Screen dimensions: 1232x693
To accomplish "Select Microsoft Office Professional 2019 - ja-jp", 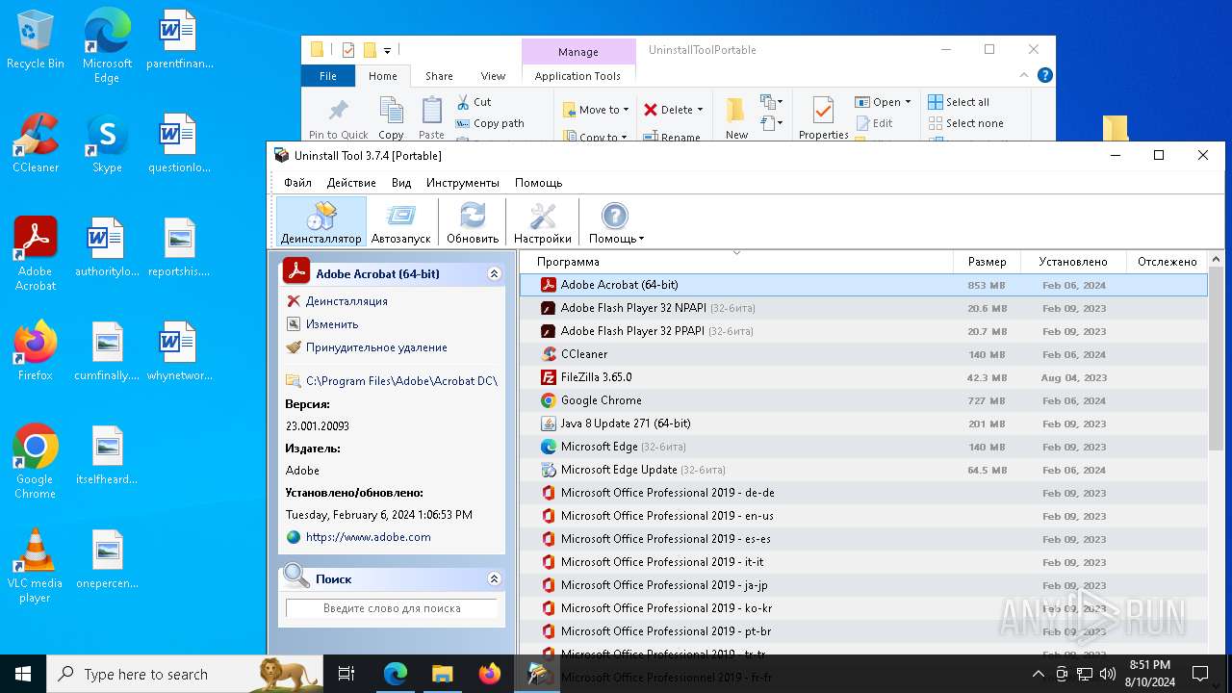I will point(863,585).
